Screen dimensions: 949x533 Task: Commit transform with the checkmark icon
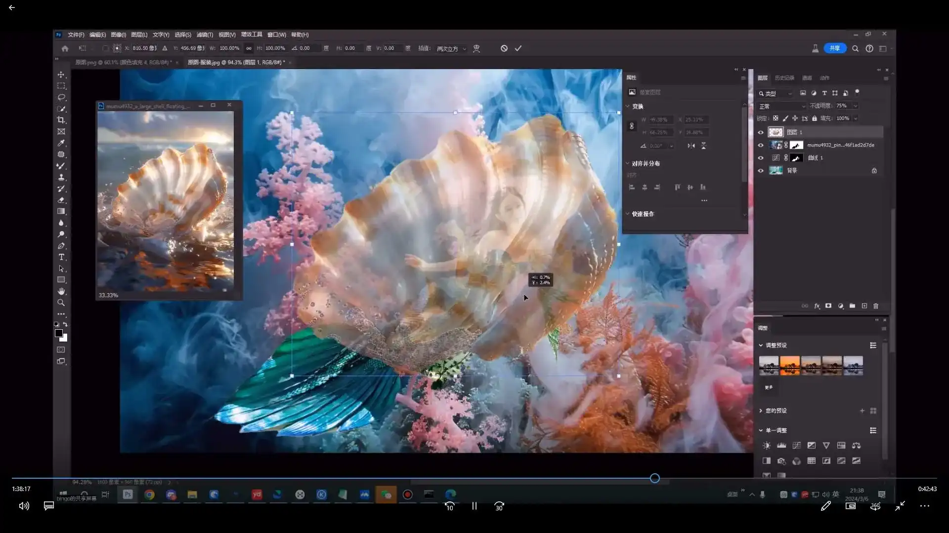[x=518, y=48]
